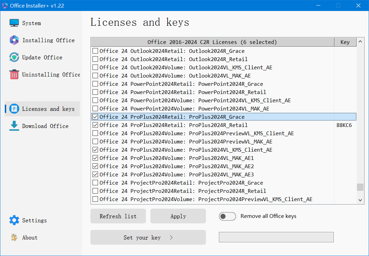Uncheck ProPlus2024R_Grace checkbox
The image size is (369, 256).
(x=95, y=117)
